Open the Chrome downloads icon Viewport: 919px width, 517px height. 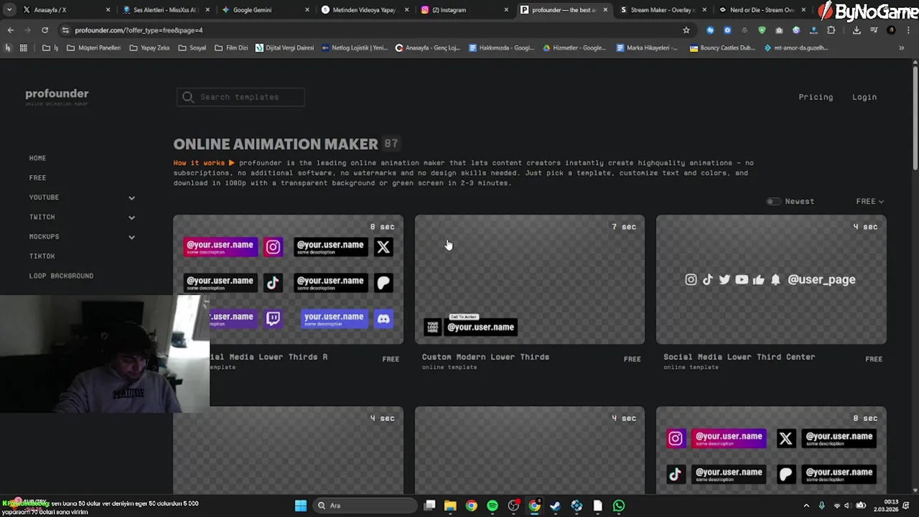[x=857, y=30]
